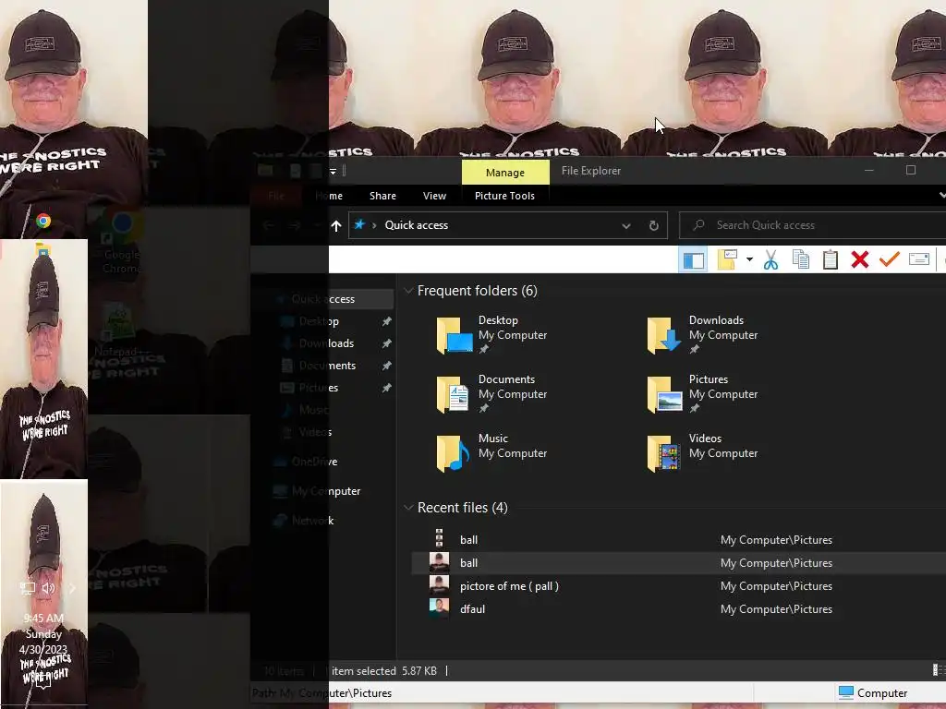Select OneDrive in navigation pane
Screen dimensions: 946x709
point(314,462)
